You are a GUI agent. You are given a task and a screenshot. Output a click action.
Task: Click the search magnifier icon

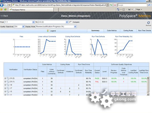click(149, 5)
